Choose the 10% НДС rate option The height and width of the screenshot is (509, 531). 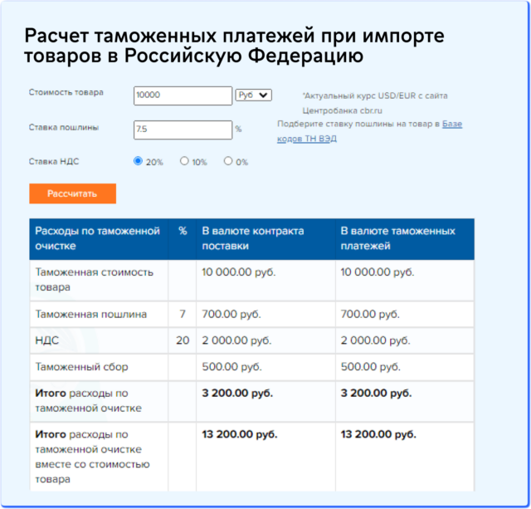point(184,161)
